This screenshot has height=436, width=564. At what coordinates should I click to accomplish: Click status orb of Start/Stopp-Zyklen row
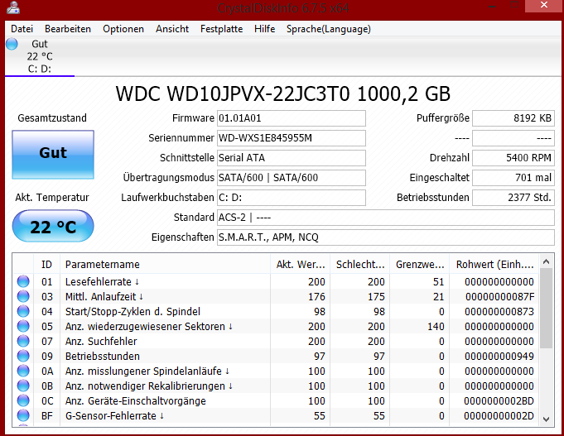coord(23,311)
